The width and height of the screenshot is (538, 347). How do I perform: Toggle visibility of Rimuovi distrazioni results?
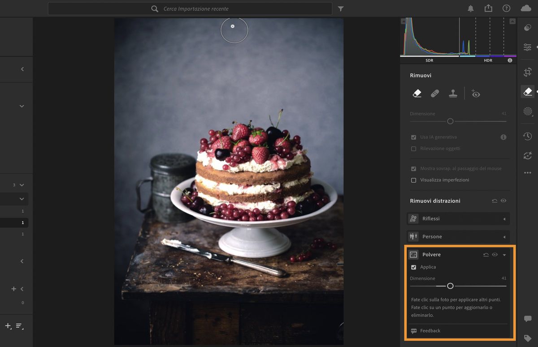point(503,201)
